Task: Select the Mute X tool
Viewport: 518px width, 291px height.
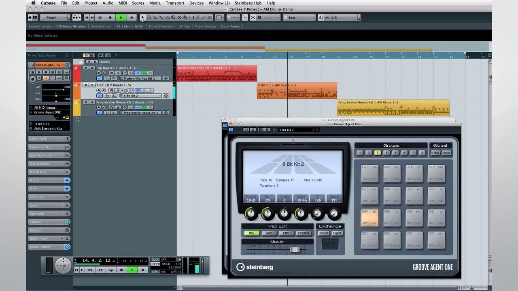Action: tap(179, 17)
